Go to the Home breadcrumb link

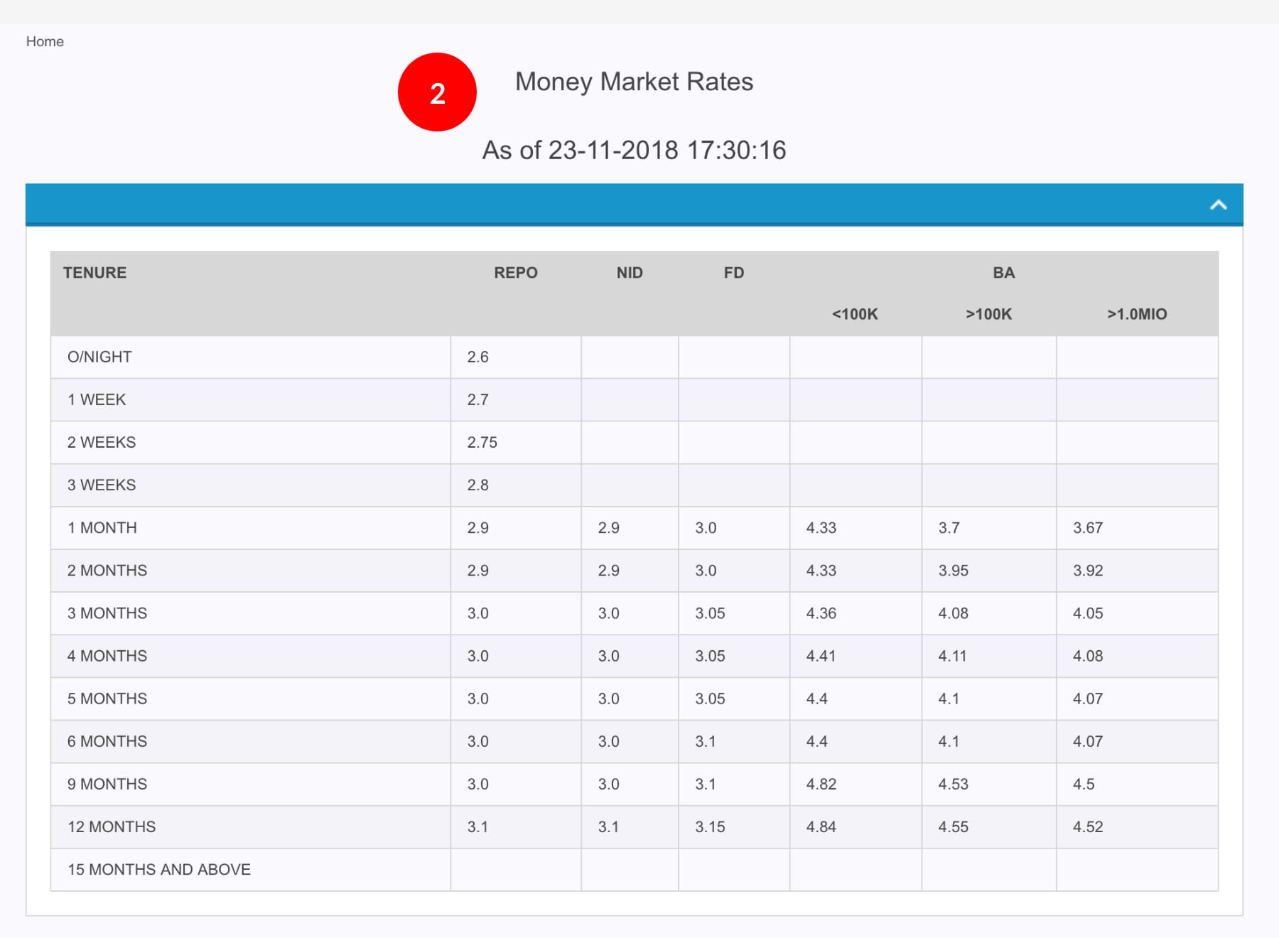coord(45,41)
